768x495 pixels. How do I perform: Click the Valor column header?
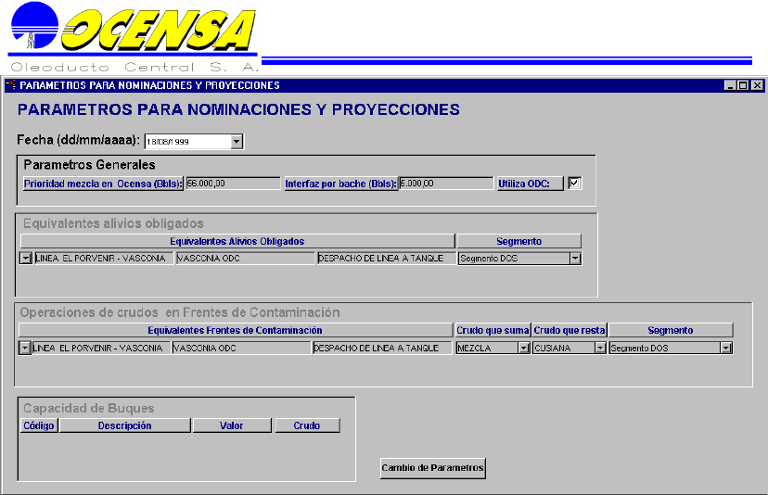coord(232,425)
